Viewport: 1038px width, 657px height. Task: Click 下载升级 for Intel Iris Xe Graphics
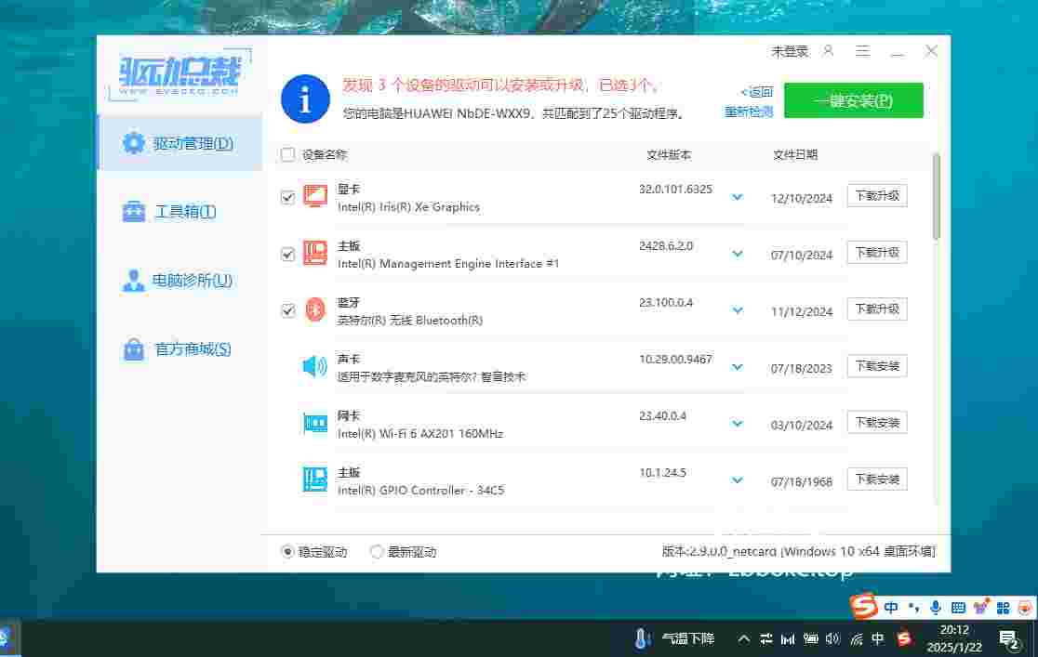877,196
